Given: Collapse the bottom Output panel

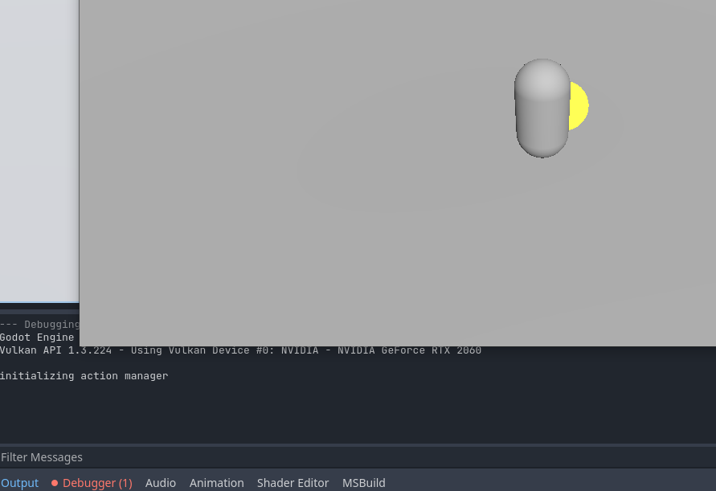Looking at the screenshot, I should [19, 483].
